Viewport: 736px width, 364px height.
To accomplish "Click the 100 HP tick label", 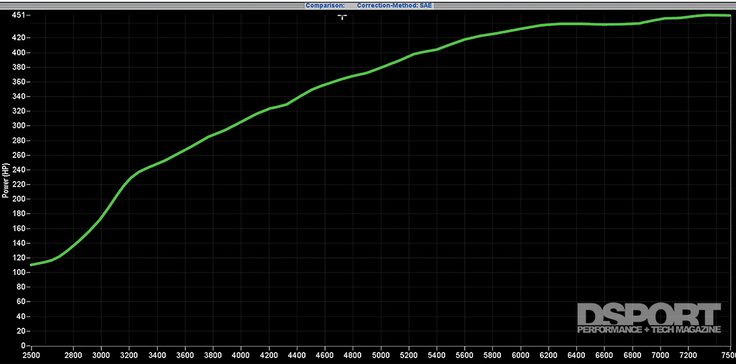I will [19, 272].
